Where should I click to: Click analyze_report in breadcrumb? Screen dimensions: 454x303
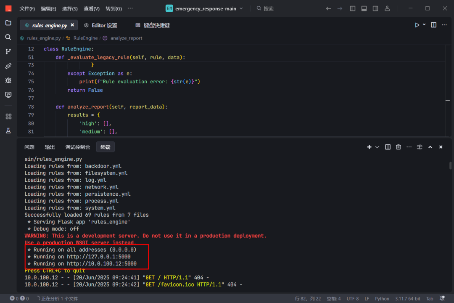pyautogui.click(x=126, y=38)
